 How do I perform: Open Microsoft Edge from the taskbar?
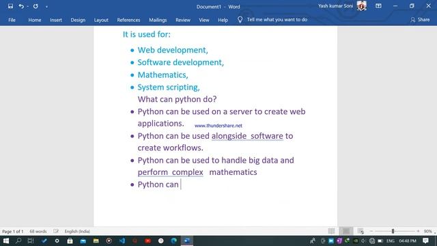pyautogui.click(x=173, y=241)
